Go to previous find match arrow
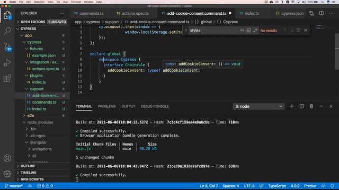 coord(285,31)
